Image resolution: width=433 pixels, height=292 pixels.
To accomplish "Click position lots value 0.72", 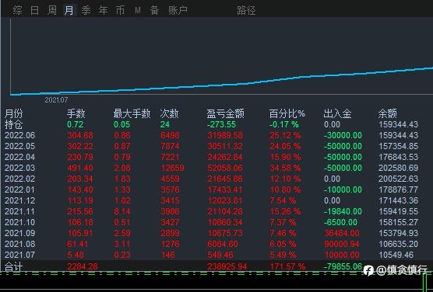I will [x=75, y=124].
